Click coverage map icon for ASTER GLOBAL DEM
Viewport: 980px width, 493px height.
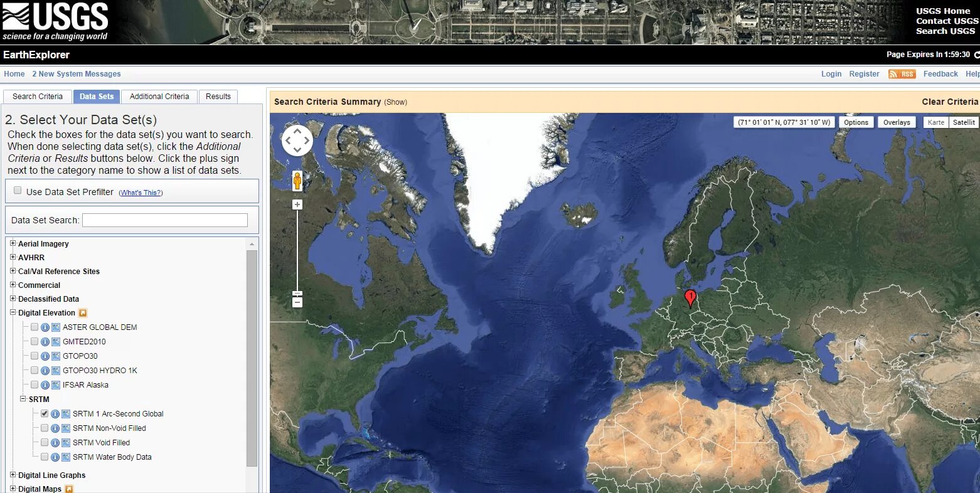56,327
